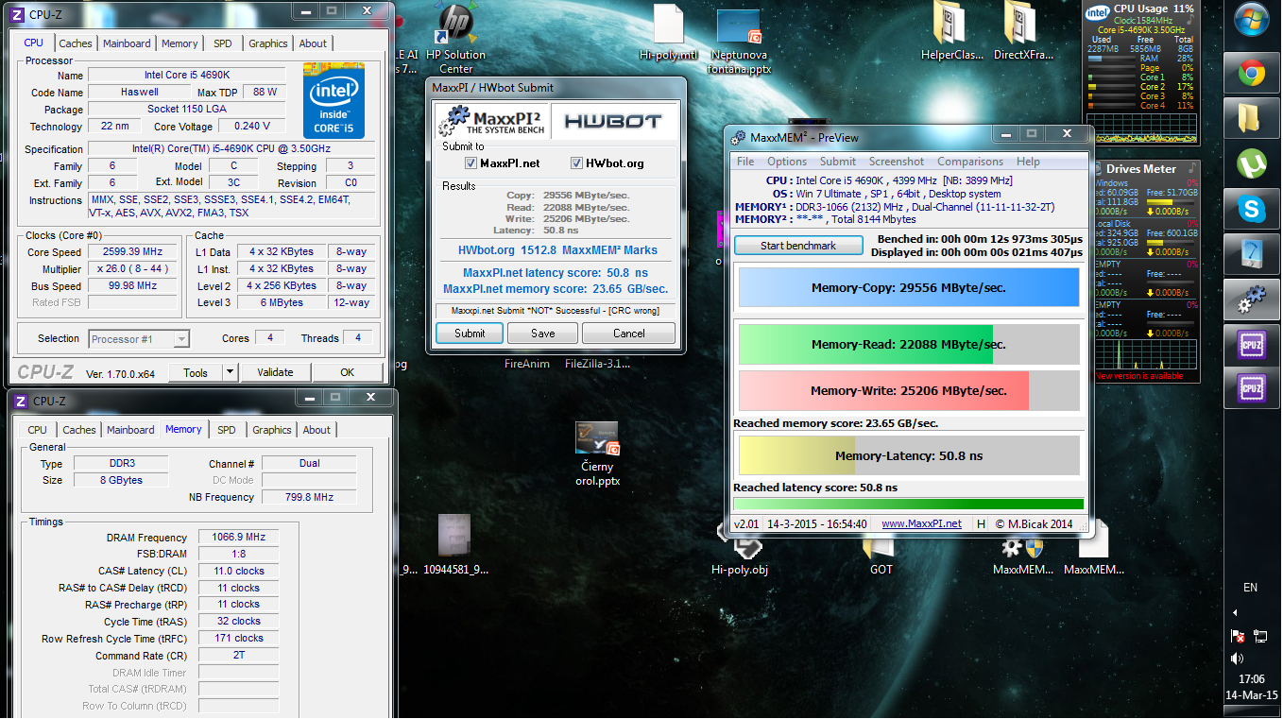The image size is (1283, 719).
Task: Click 'New version is available' in Drives Meter
Action: tap(1139, 376)
